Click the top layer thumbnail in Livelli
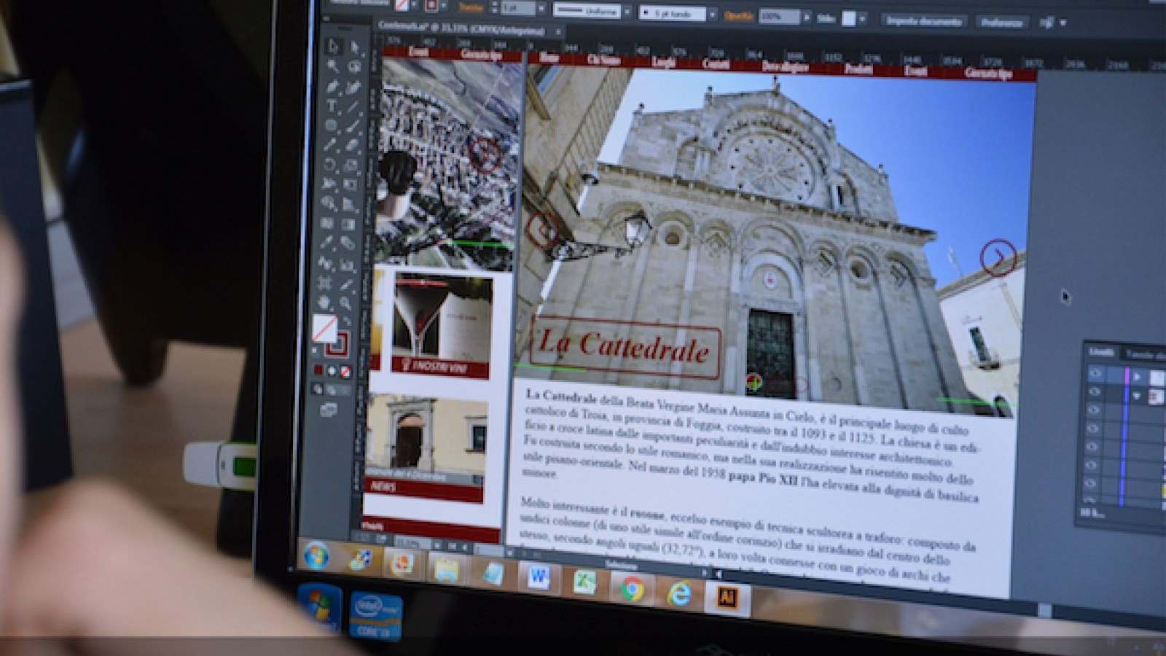 1157,378
